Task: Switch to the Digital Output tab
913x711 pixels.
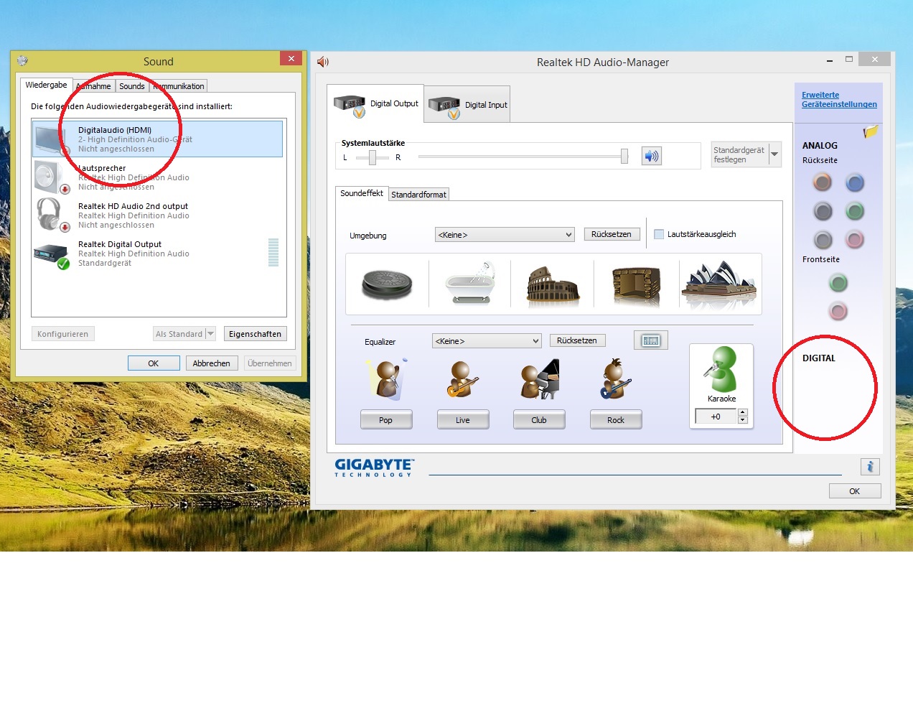Action: [375, 104]
